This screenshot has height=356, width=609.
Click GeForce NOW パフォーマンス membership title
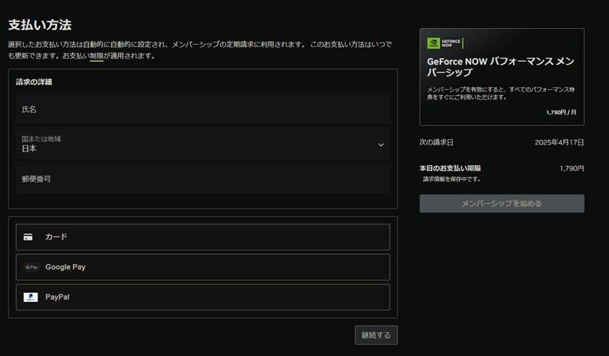pyautogui.click(x=501, y=67)
